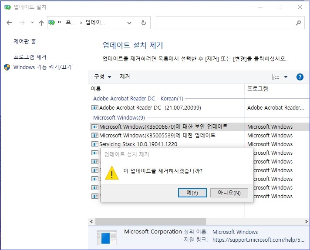Select the KB5006670 security update row
The width and height of the screenshot is (310, 250).
(x=199, y=127)
